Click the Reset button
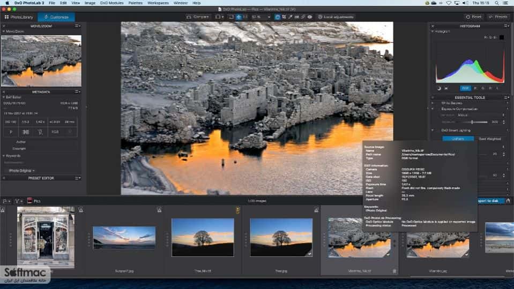514x289 pixels. 474,17
